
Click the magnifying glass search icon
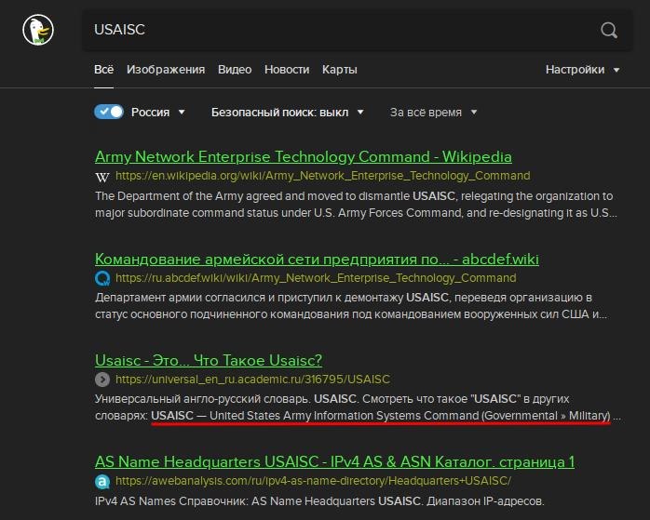click(609, 30)
